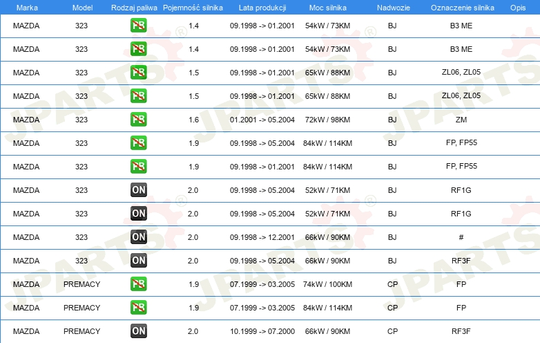
Task: Select capacity '2.0' in the # engine row
Action: [x=193, y=237]
